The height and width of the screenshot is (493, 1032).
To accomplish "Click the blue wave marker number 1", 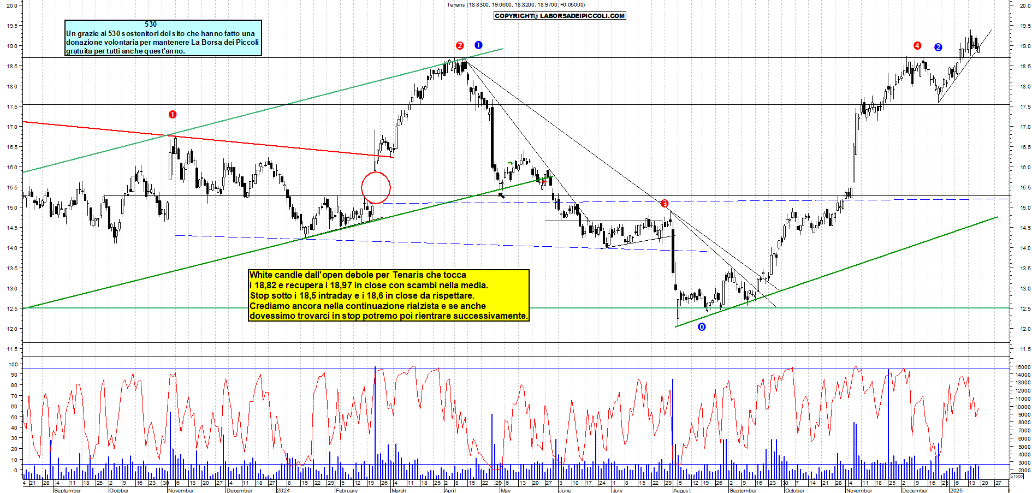I will coord(478,45).
